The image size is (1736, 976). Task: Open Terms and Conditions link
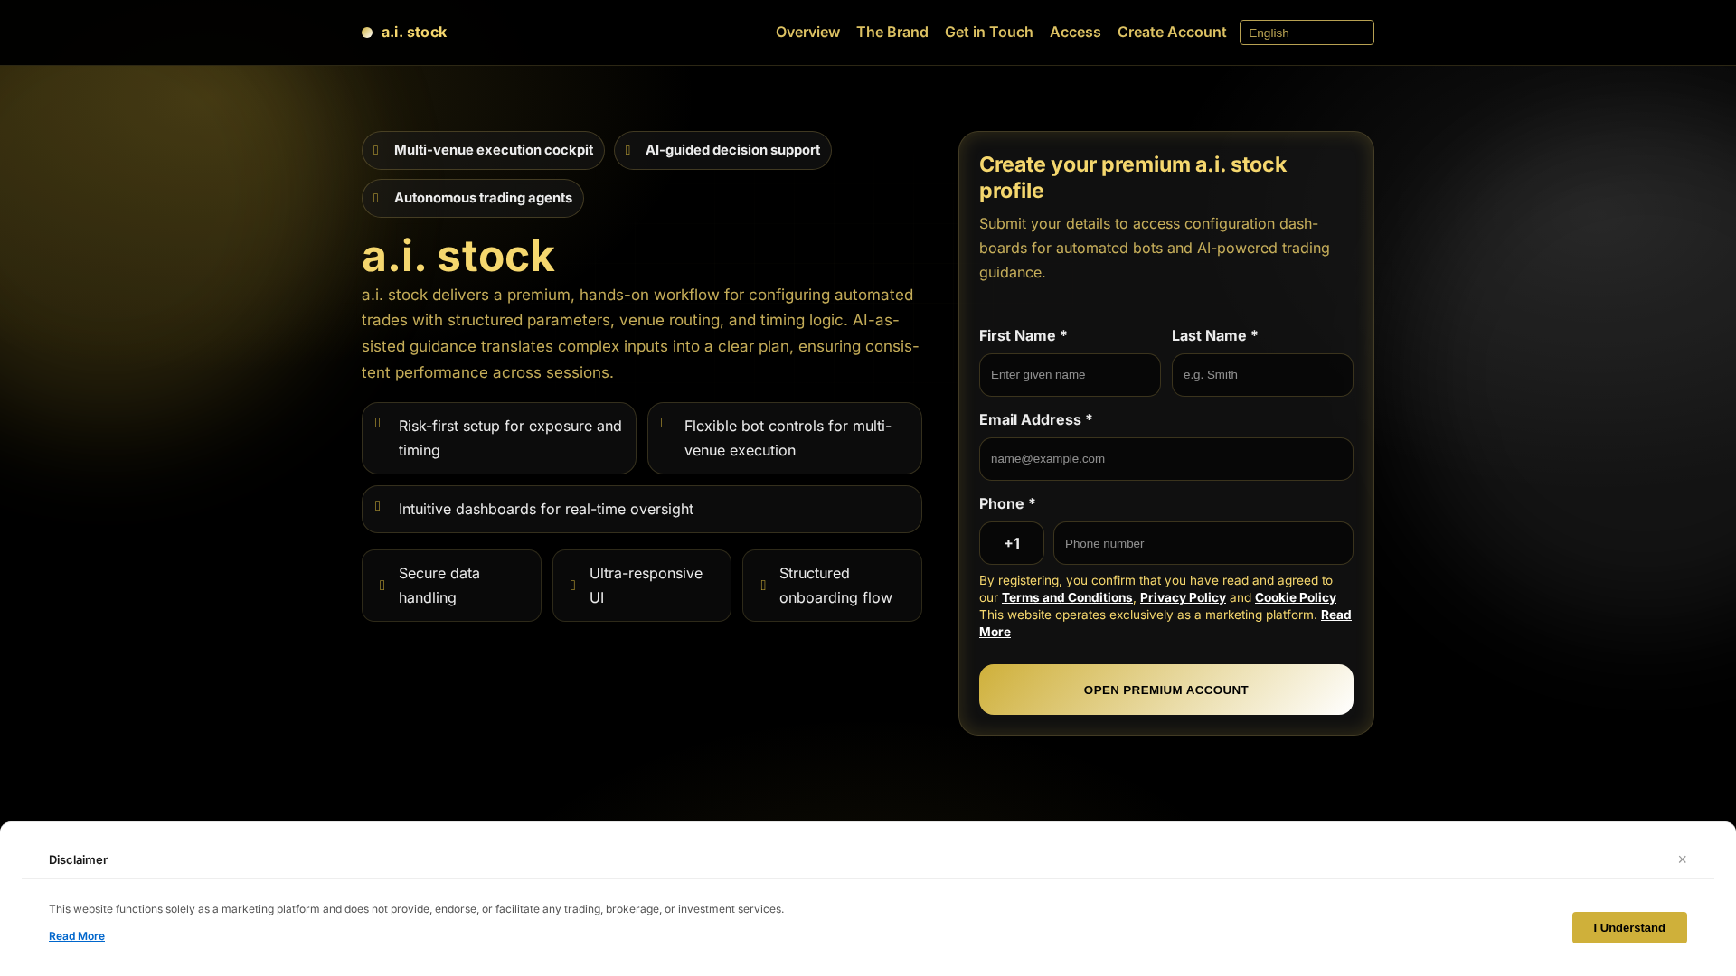(1067, 597)
